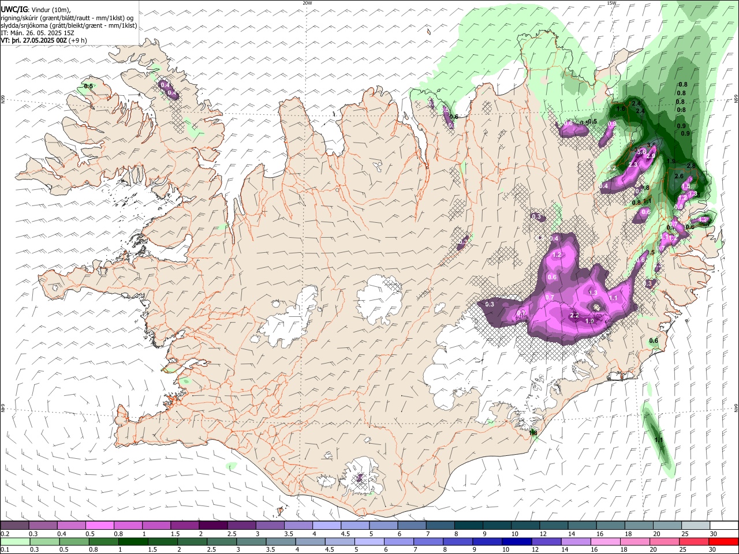This screenshot has width=739, height=554.
Task: Click the white Hofsjökull glacier in central Iceland
Action: point(380,300)
